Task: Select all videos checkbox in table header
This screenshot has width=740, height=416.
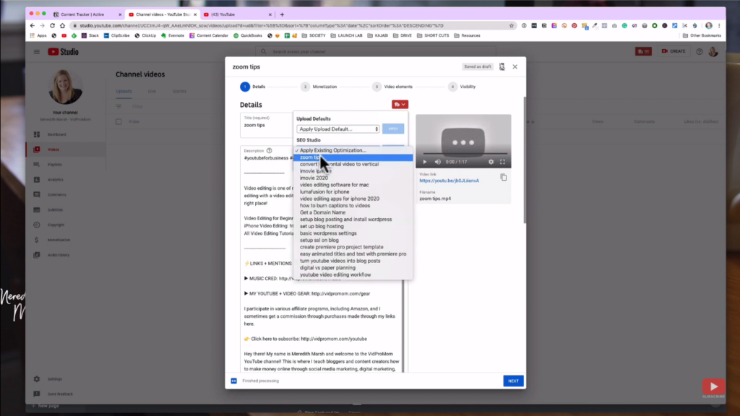Action: (x=119, y=121)
